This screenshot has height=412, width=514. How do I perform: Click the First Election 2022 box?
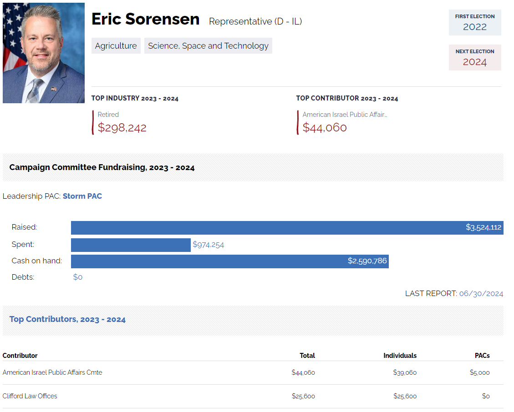click(x=475, y=22)
